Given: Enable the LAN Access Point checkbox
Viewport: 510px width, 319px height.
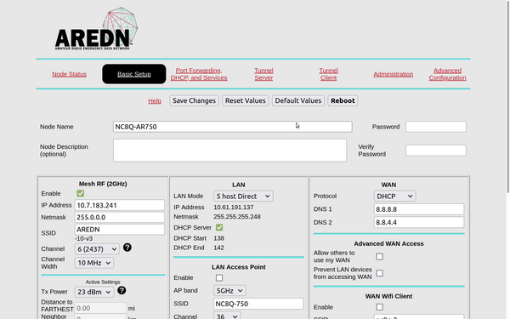Looking at the screenshot, I should point(219,277).
